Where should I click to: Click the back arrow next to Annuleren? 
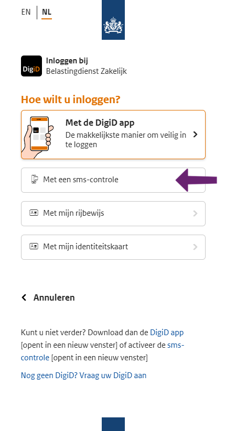click(x=24, y=297)
